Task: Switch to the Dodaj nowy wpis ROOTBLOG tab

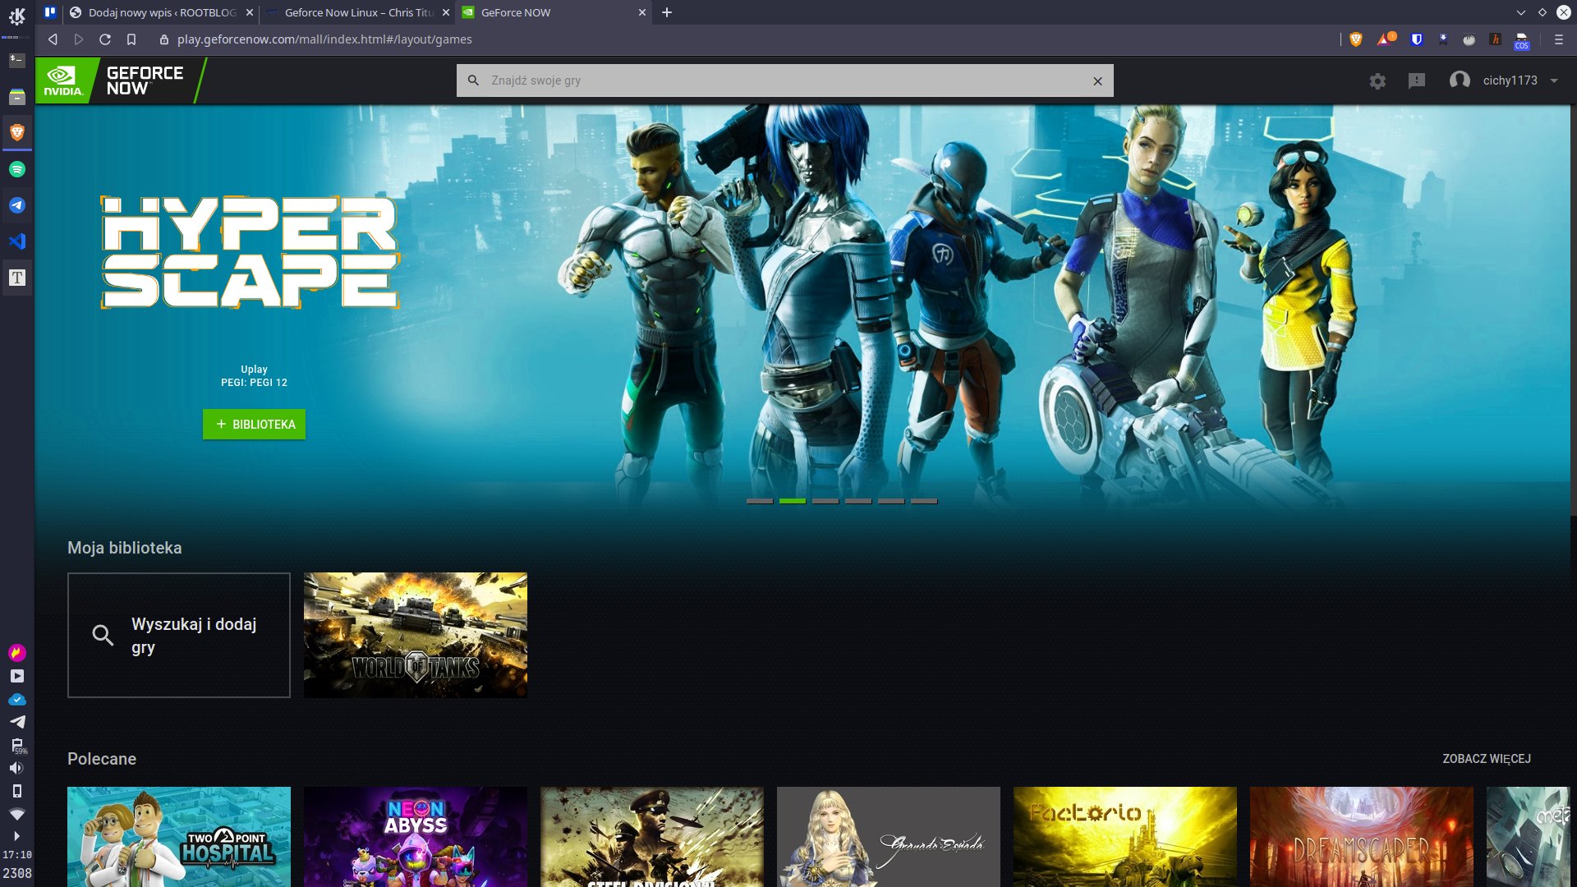Action: (x=162, y=12)
